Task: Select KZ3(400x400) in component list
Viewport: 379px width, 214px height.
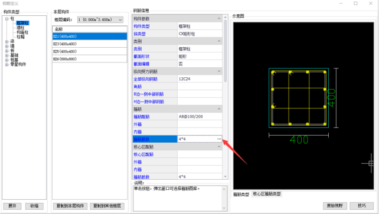Action: pyautogui.click(x=90, y=44)
